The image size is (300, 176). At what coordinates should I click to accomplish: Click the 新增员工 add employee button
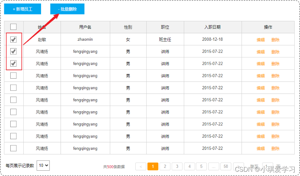tap(23, 9)
